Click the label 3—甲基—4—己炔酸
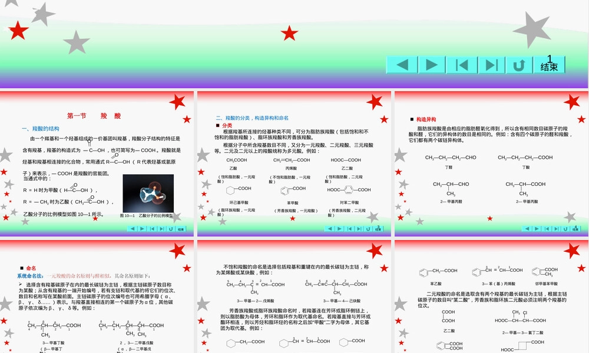This screenshot has width=589, height=353. tap(342, 301)
